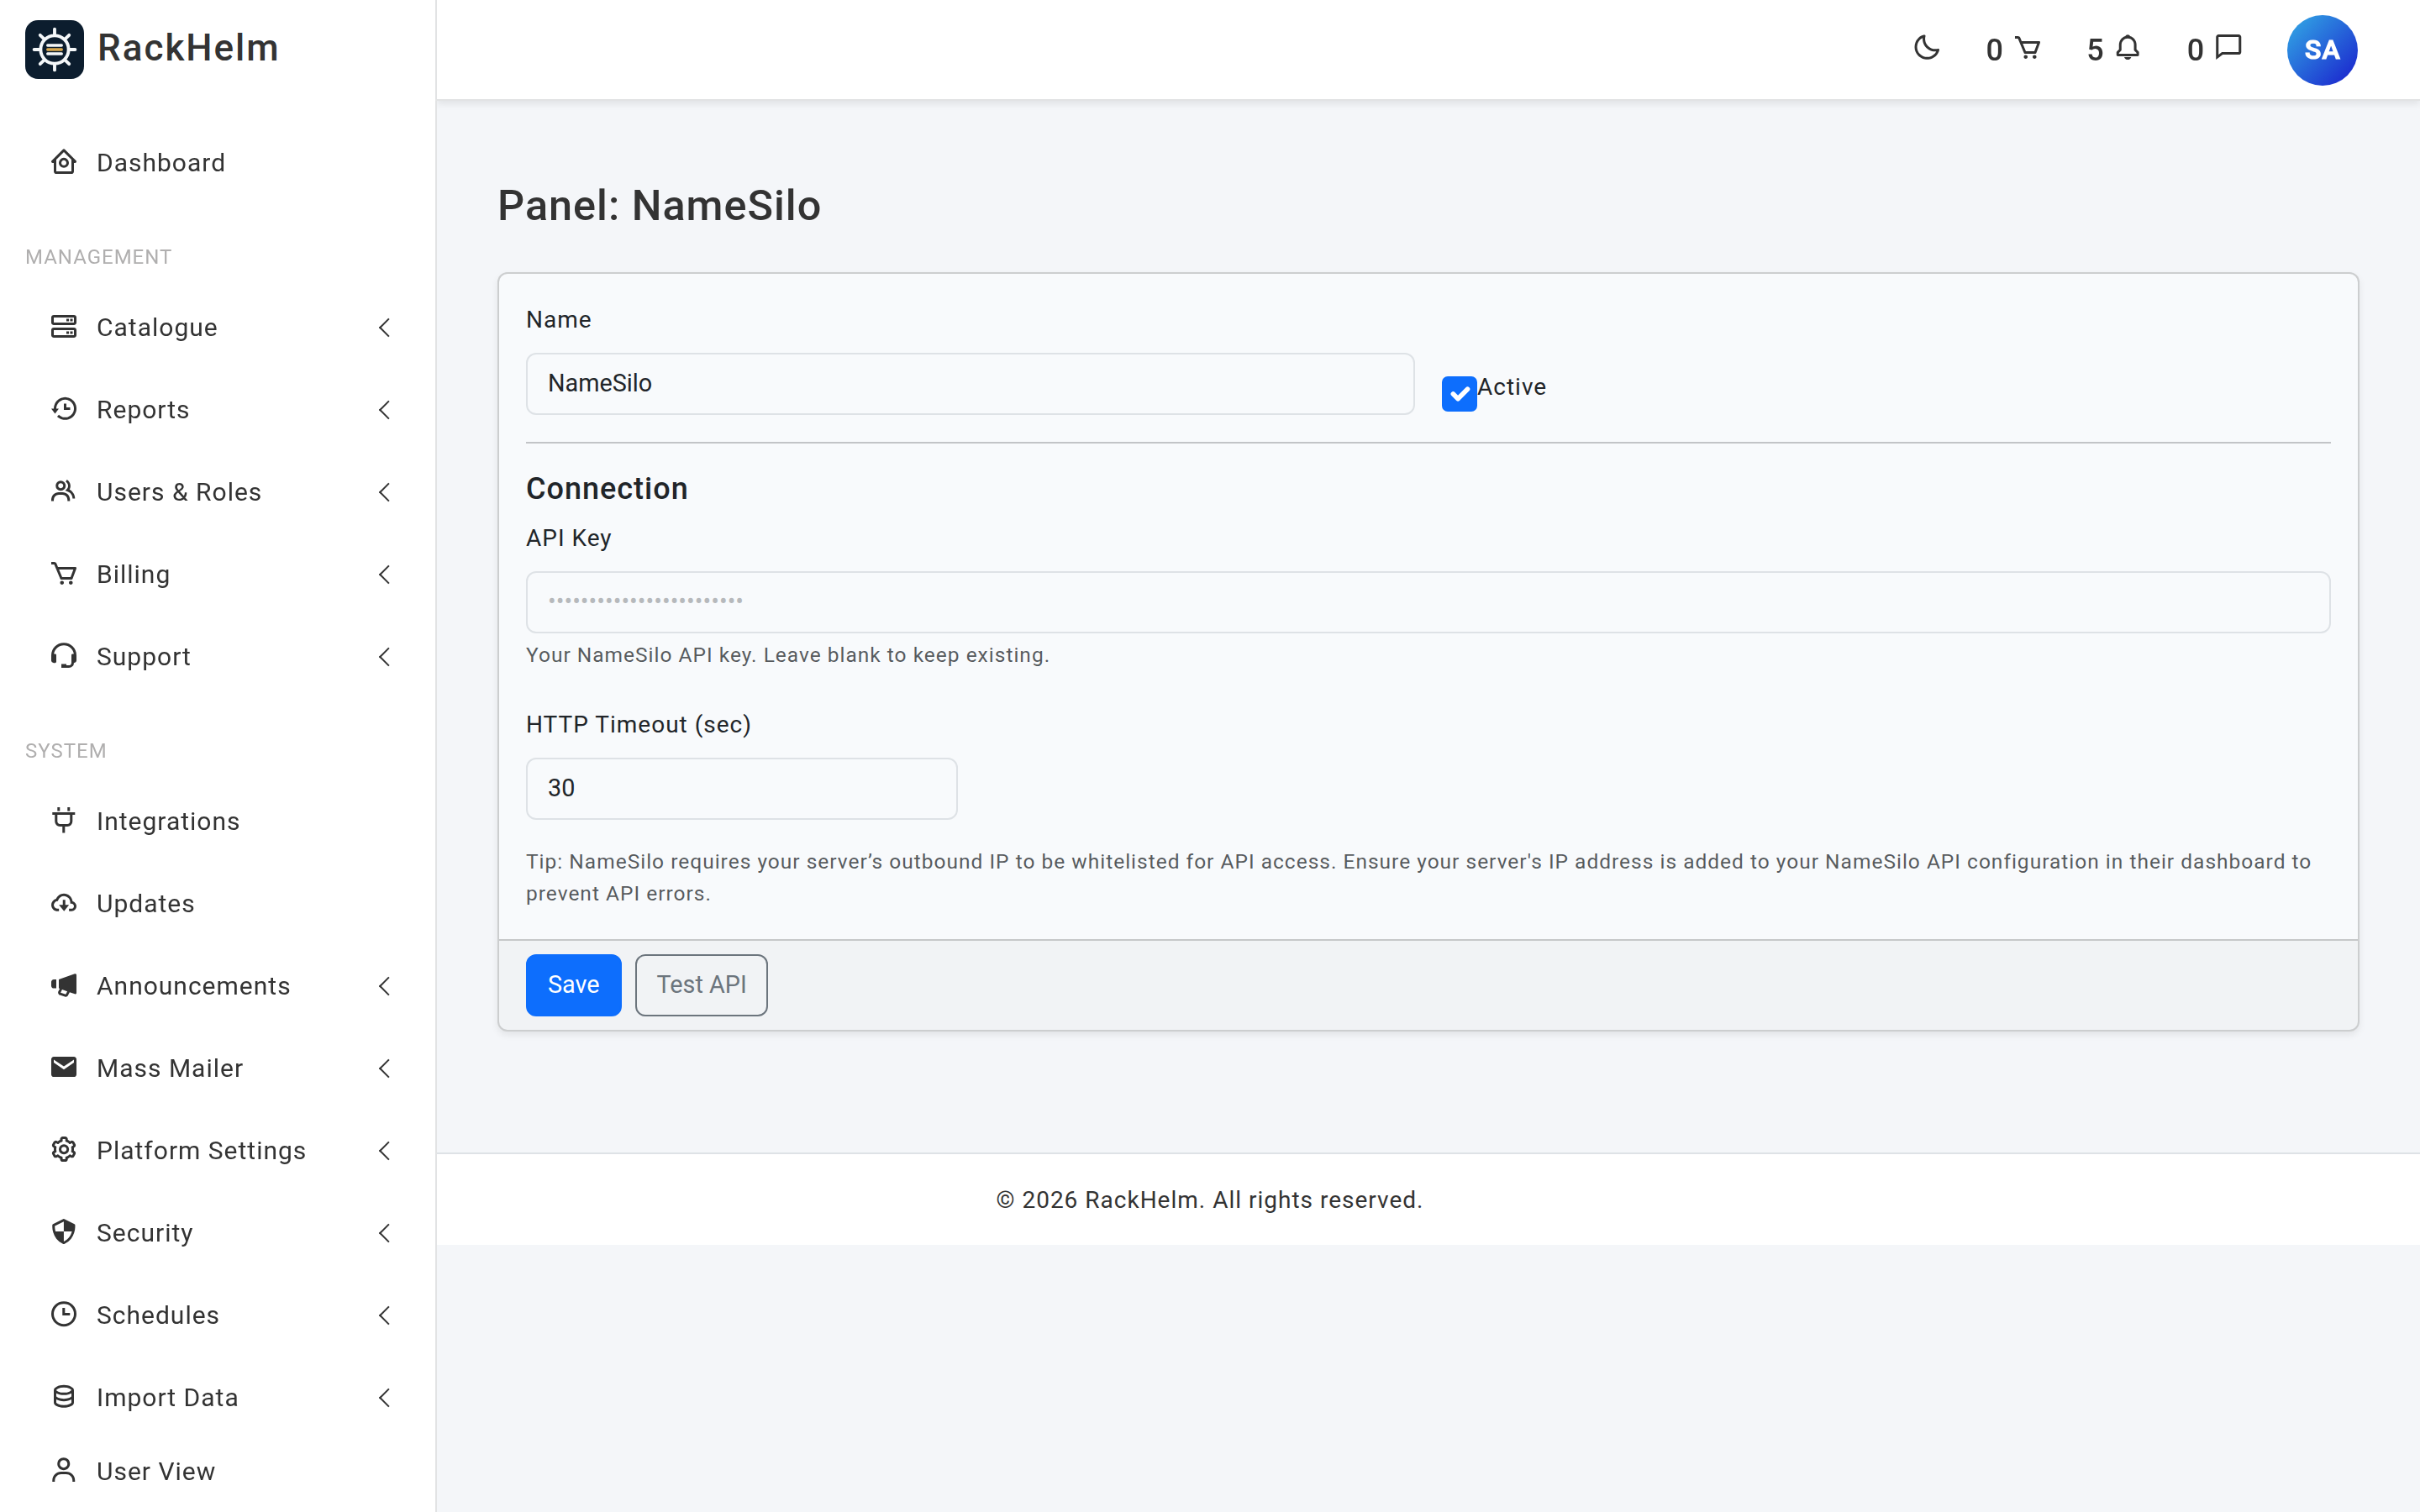The height and width of the screenshot is (1512, 2420).
Task: Click the cart count "0"
Action: (x=1994, y=50)
